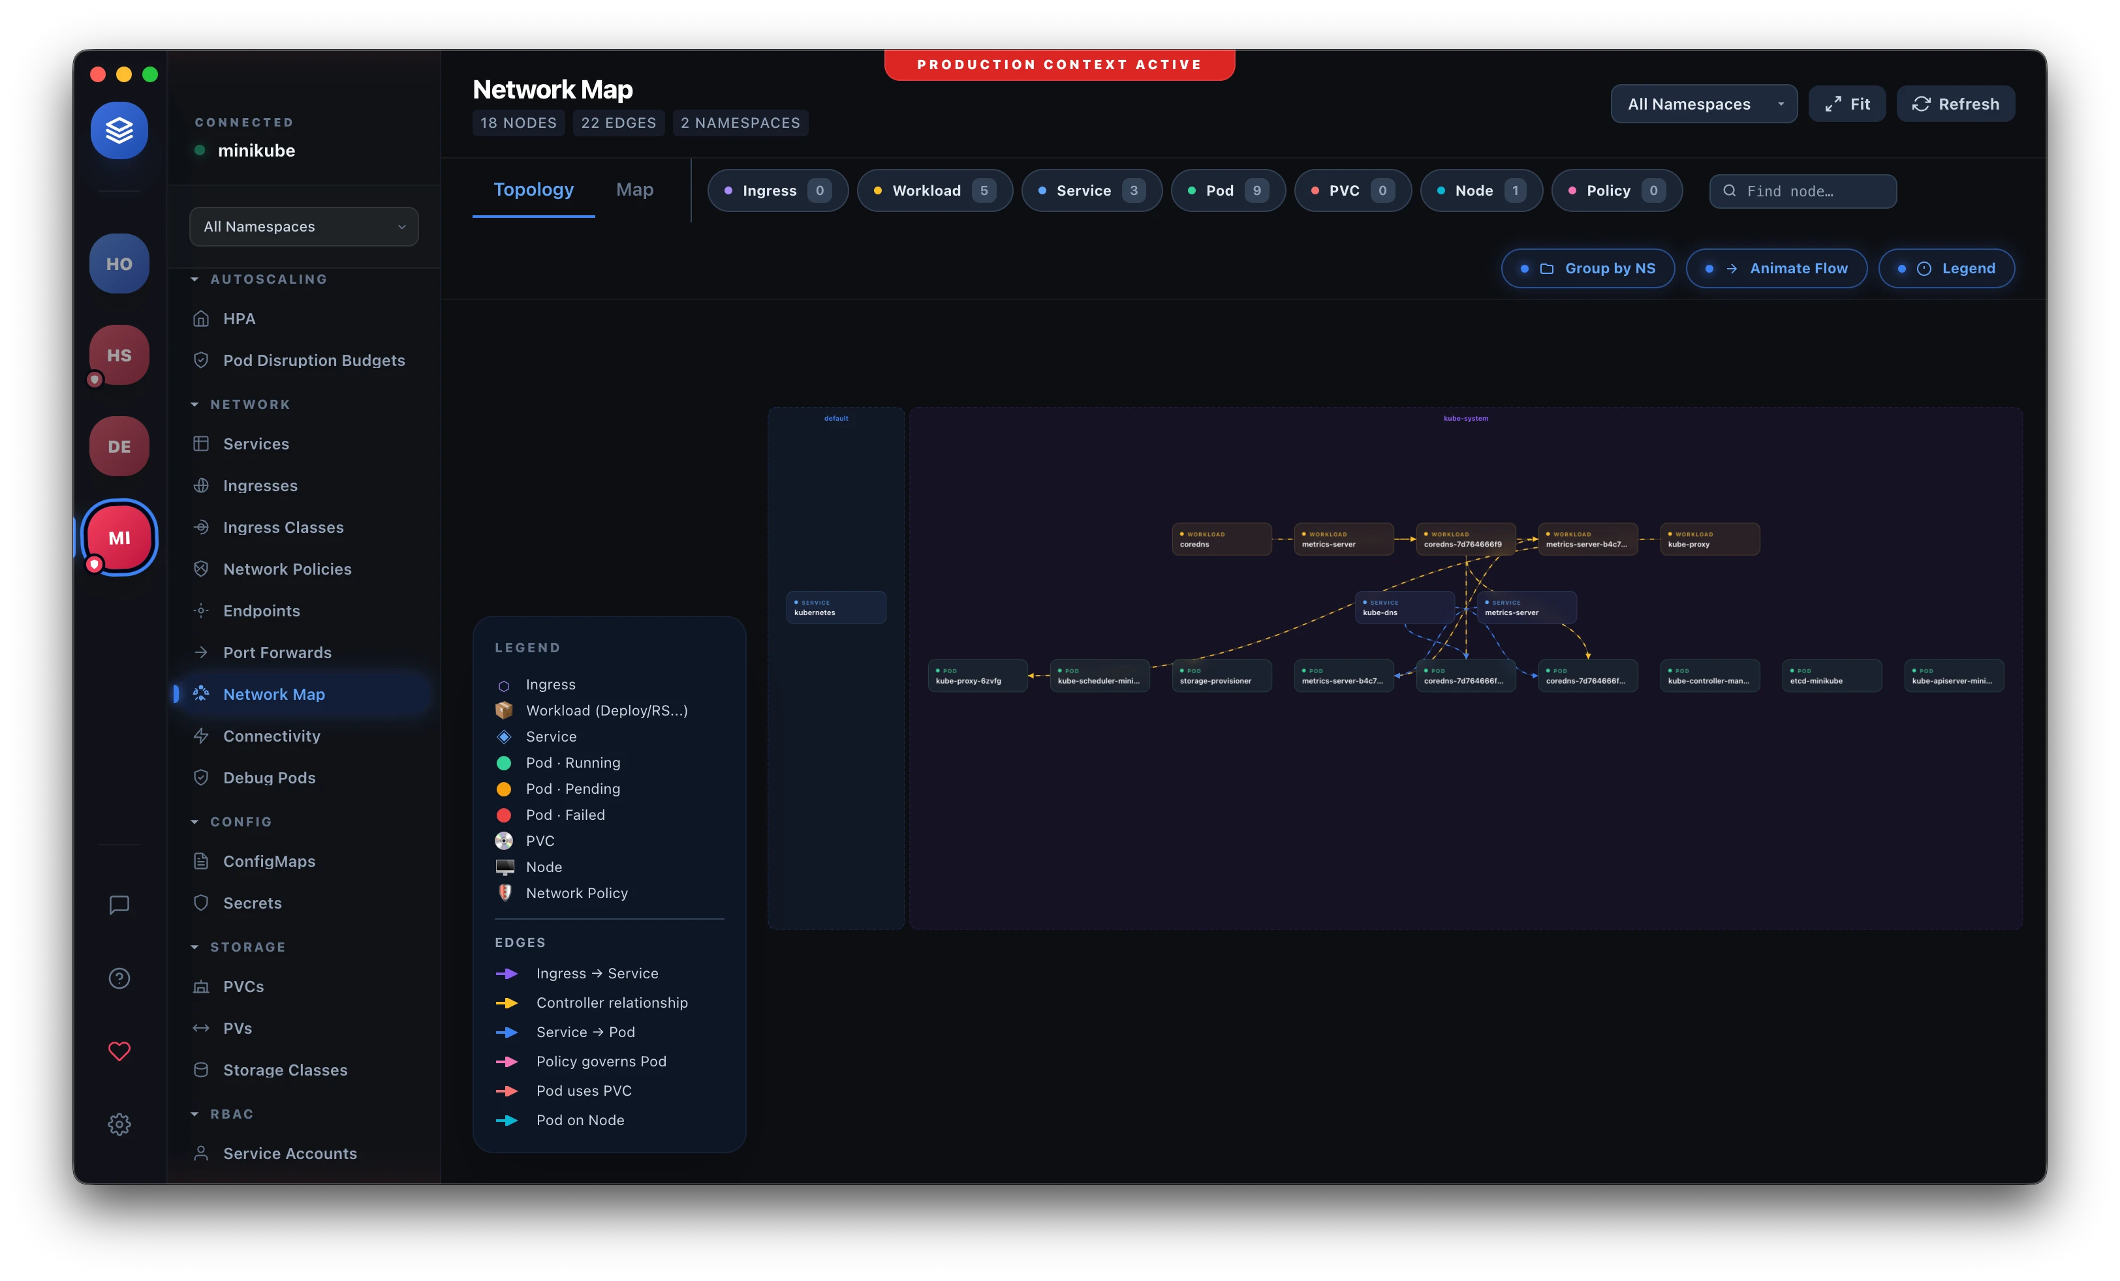The width and height of the screenshot is (2120, 1281).
Task: Open Connectivity in the sidebar
Action: (271, 736)
